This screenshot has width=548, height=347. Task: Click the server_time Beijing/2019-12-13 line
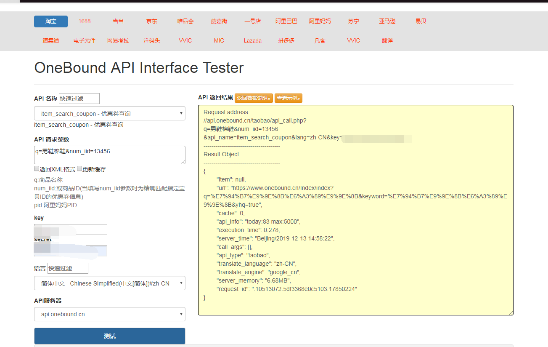click(275, 238)
